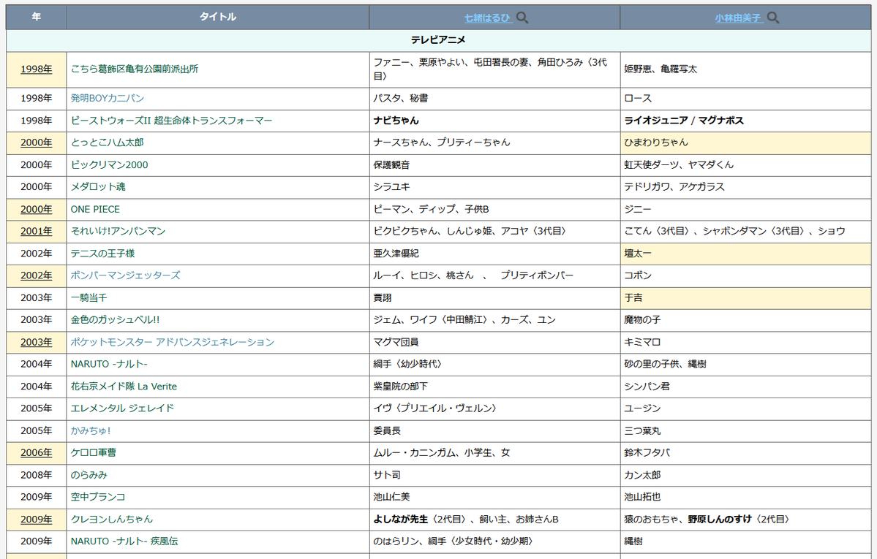Click 2002年 year link beside ボンバーマンジェッターズ
Viewport: 877px width, 559px height.
[x=37, y=275]
